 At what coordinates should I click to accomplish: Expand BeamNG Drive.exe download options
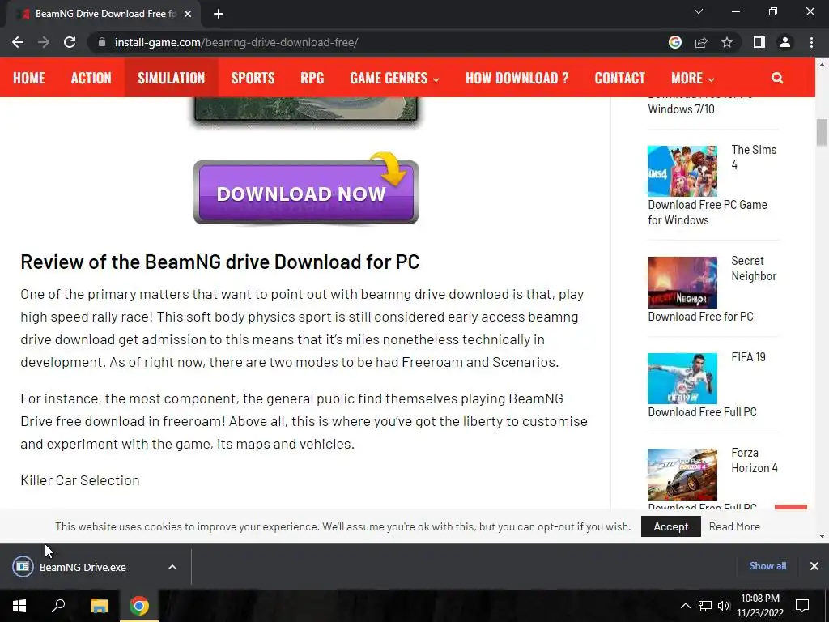(x=172, y=567)
